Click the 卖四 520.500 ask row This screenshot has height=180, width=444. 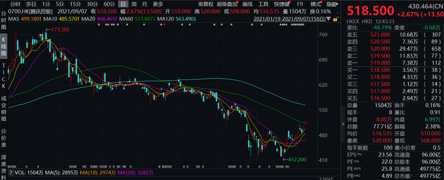pos(395,41)
